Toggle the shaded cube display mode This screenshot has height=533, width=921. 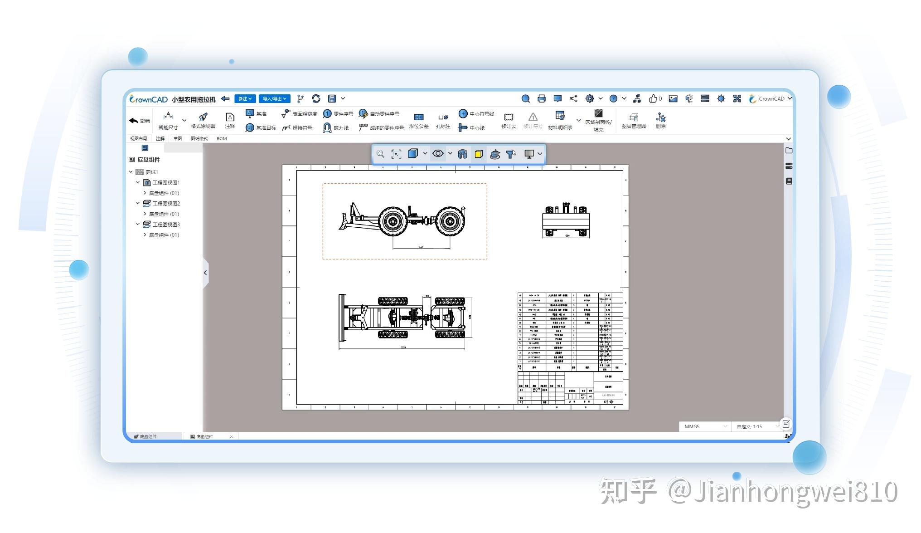tap(413, 153)
